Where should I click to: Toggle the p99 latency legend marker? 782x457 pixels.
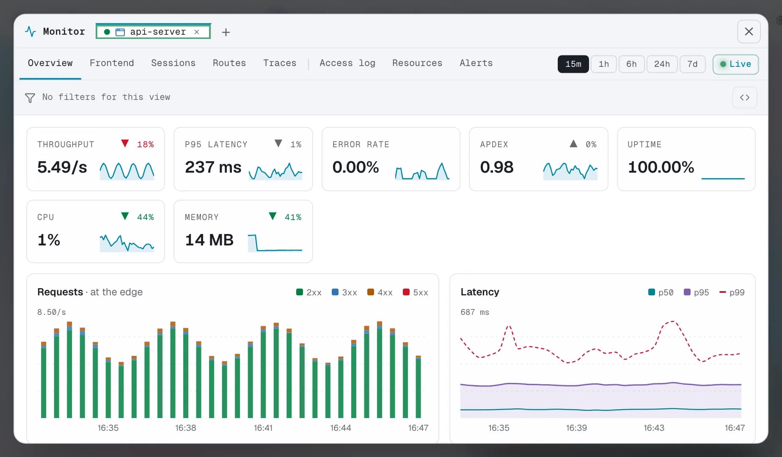[723, 292]
